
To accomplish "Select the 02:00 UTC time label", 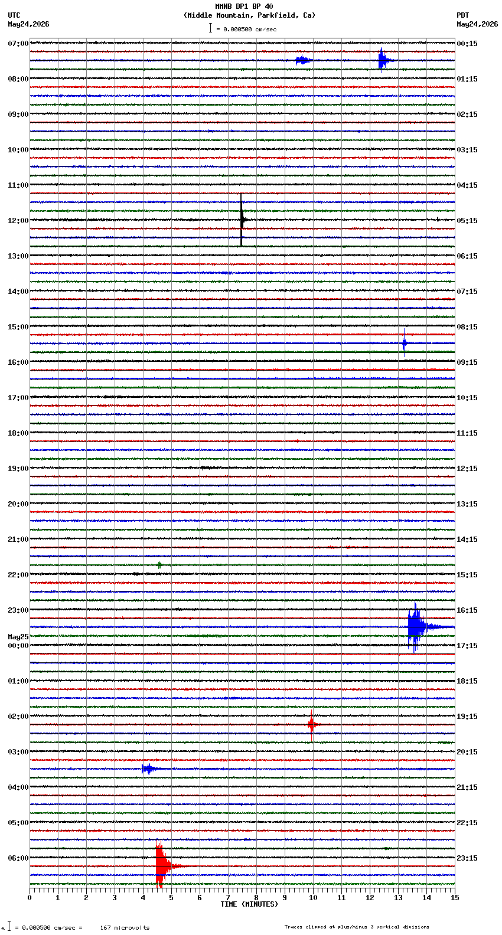I will [18, 717].
